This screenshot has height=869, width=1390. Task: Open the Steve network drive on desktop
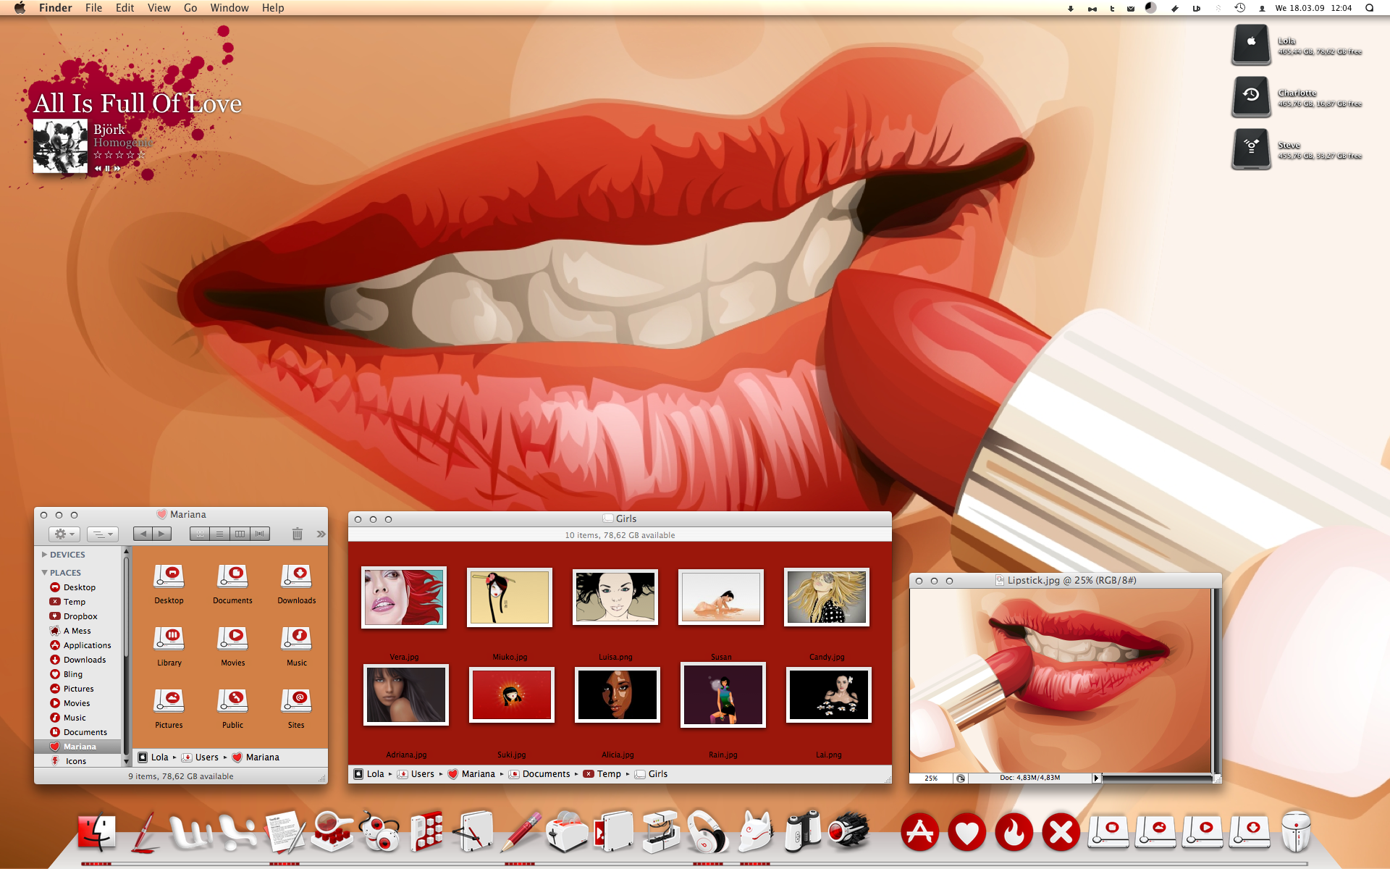click(x=1251, y=149)
